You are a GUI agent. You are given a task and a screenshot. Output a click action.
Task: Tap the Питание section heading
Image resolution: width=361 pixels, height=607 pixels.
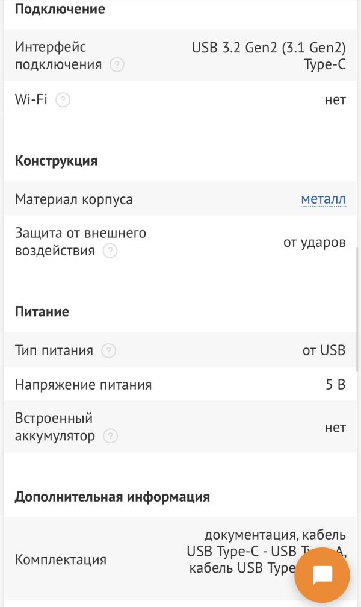[x=42, y=312]
